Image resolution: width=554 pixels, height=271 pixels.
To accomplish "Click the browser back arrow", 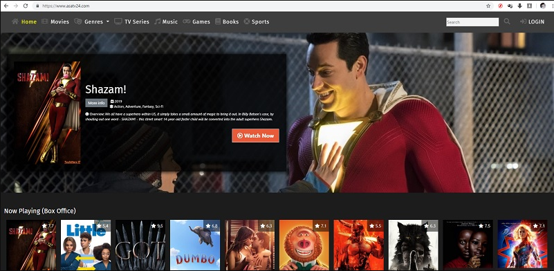I will (x=6, y=6).
